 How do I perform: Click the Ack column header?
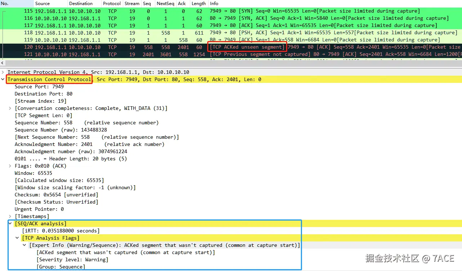(183, 4)
